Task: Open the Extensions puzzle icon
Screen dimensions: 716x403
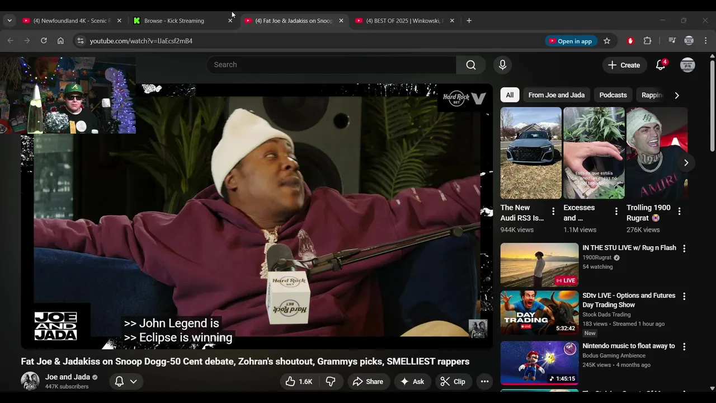Action: 648,41
